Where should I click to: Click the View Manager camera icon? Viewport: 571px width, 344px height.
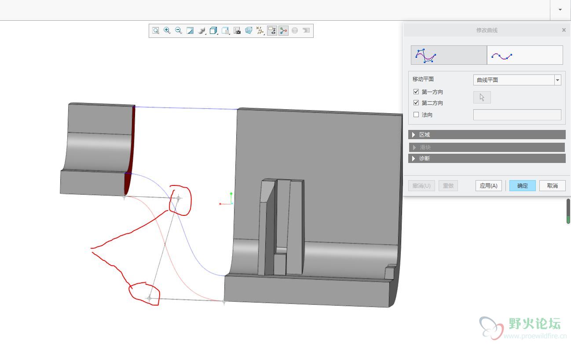237,30
